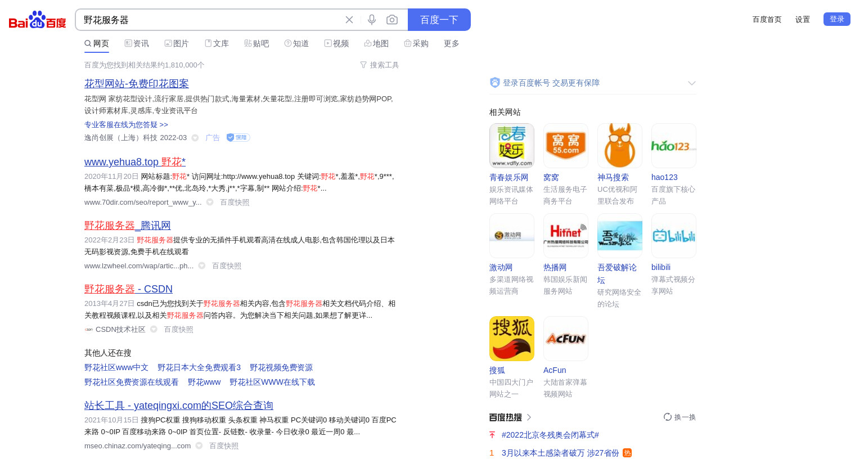Open the 吾爱破解论坛 text link
Image resolution: width=864 pixels, height=459 pixels.
(617, 273)
